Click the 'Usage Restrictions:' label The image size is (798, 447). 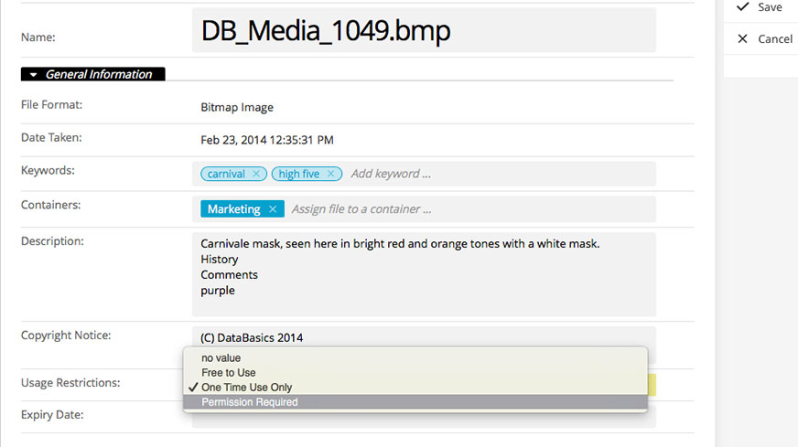click(x=70, y=382)
